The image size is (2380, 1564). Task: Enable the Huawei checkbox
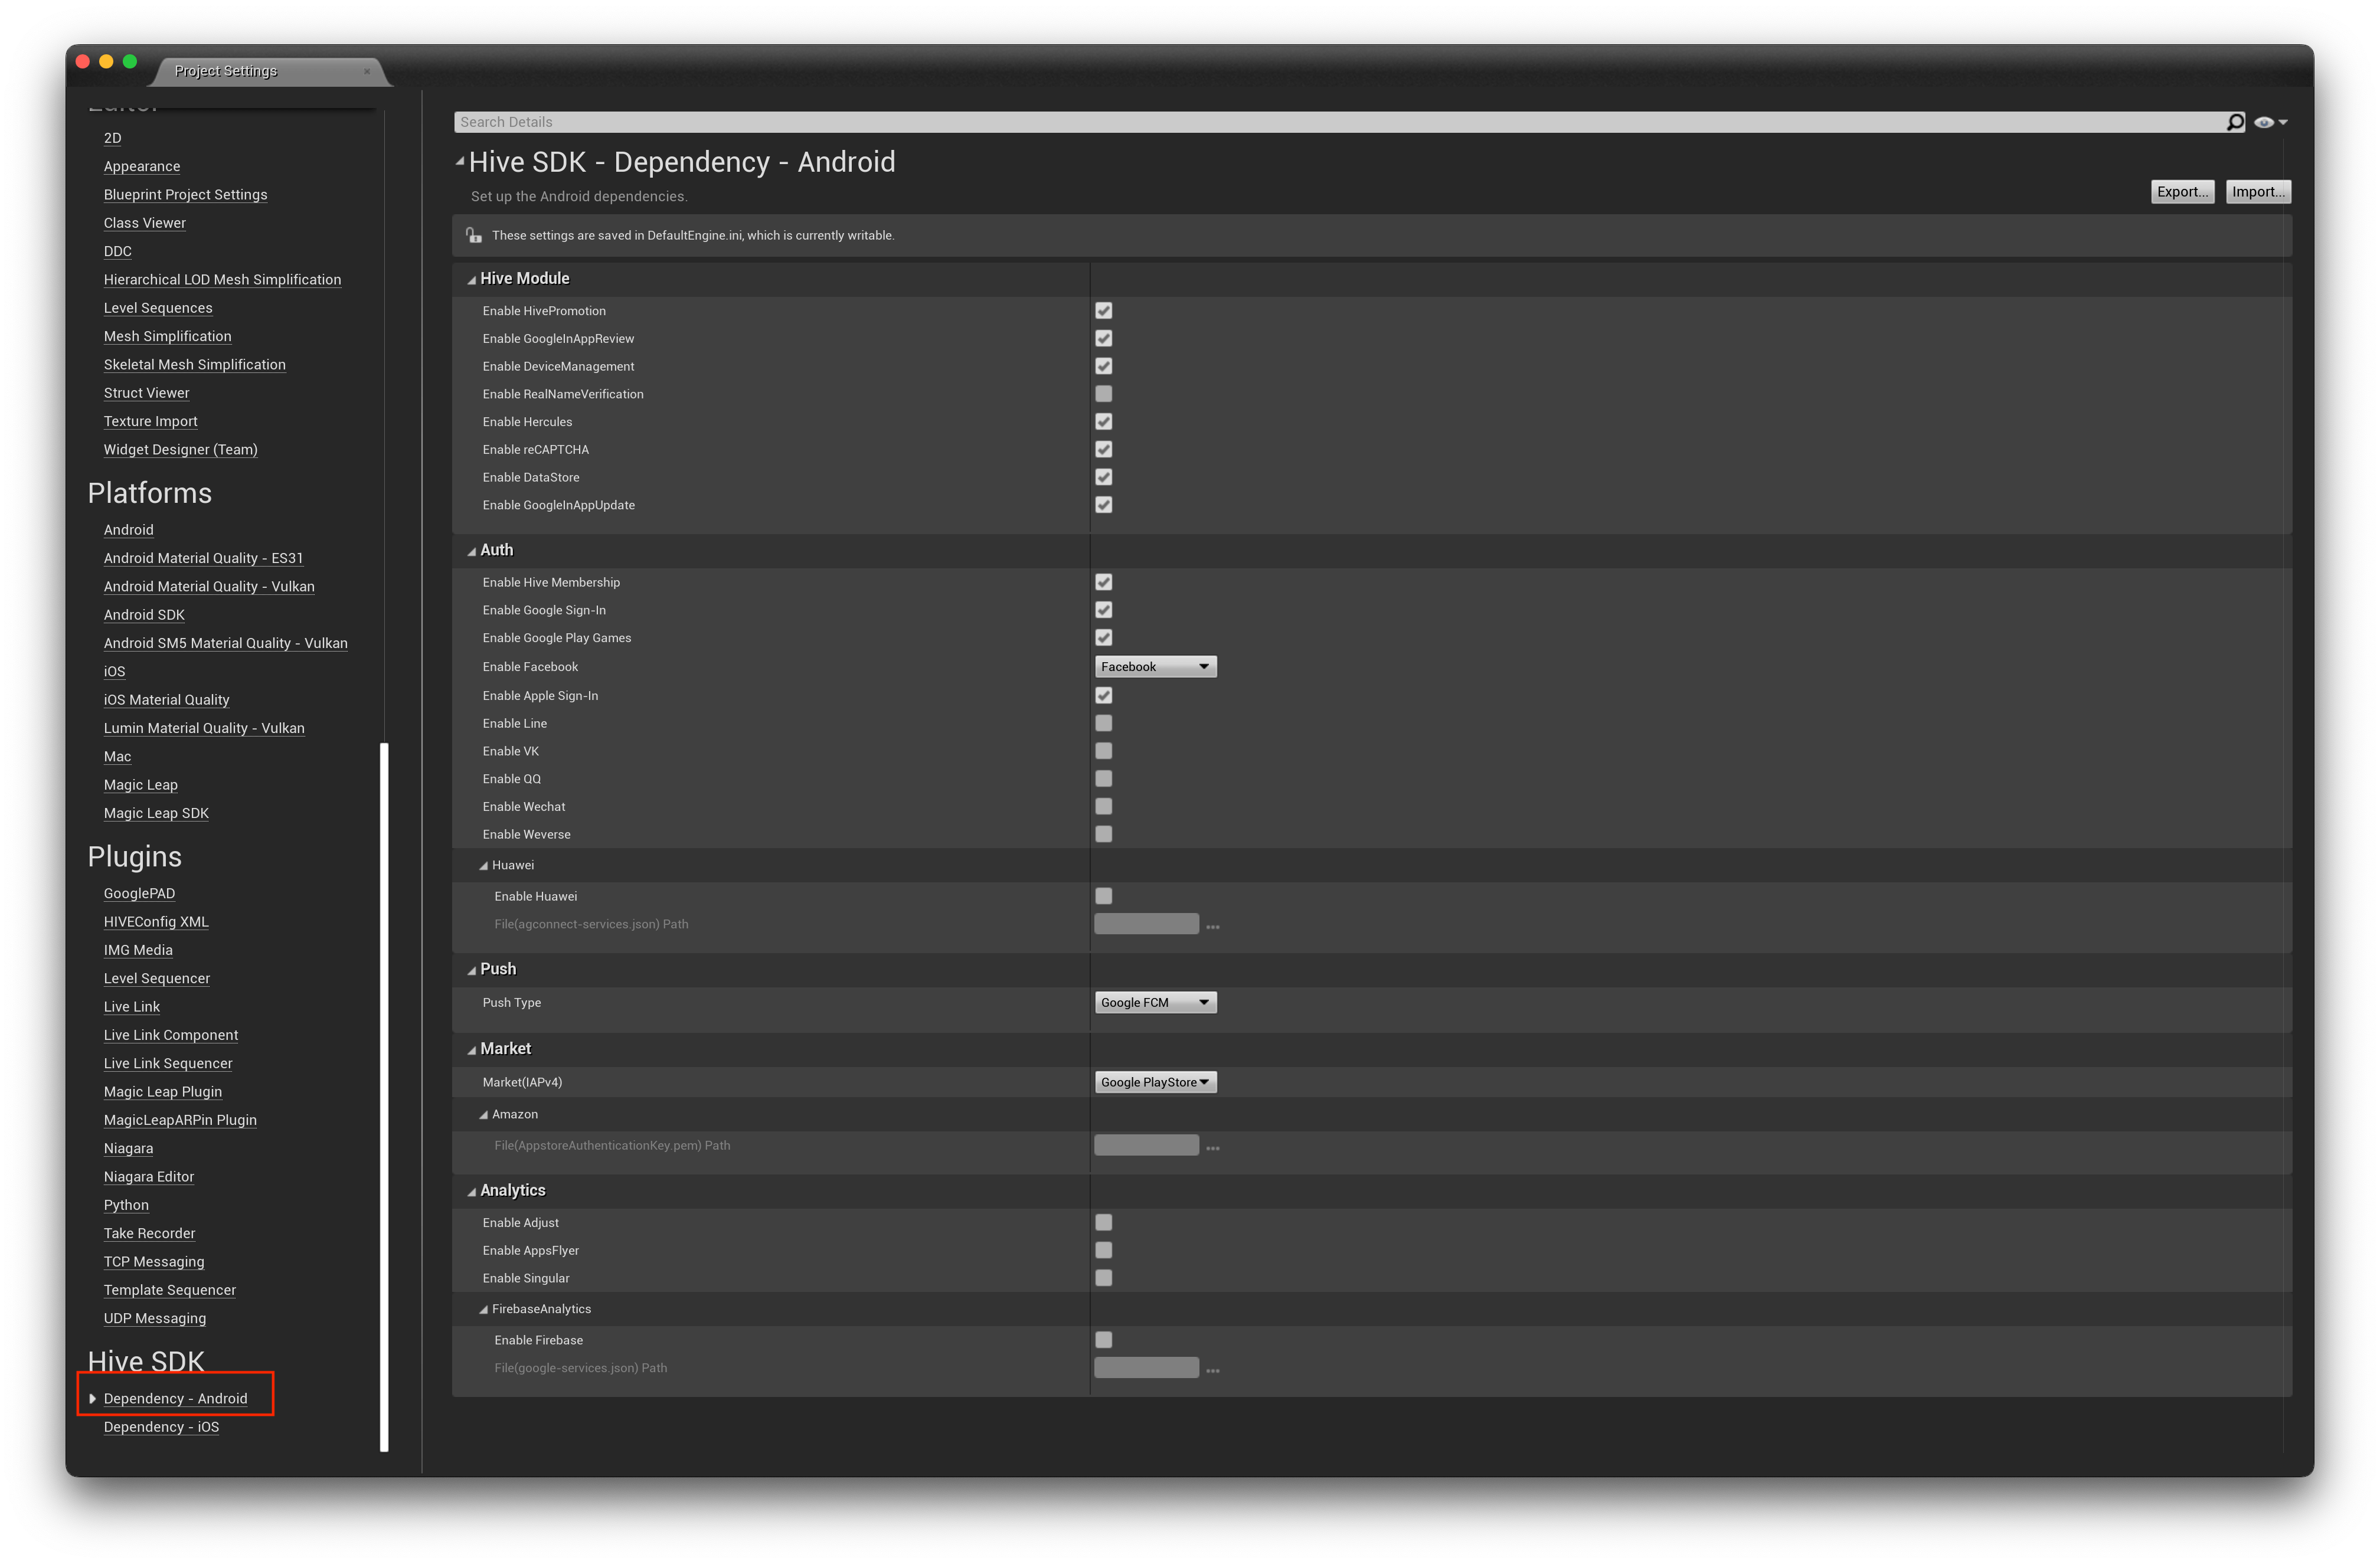click(x=1104, y=895)
